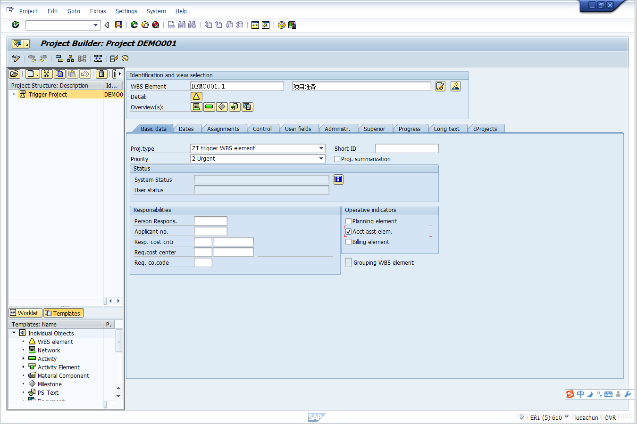Select the Material Component template item

[63, 376]
